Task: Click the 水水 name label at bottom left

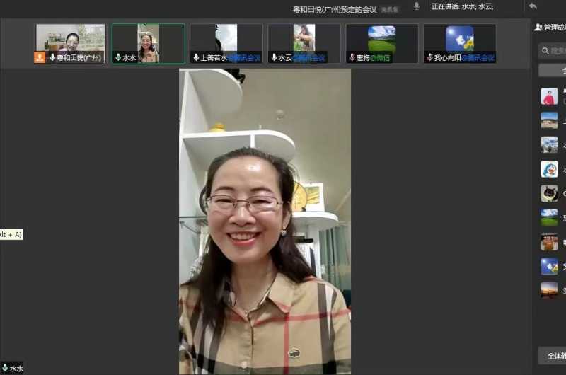Action: [16, 368]
